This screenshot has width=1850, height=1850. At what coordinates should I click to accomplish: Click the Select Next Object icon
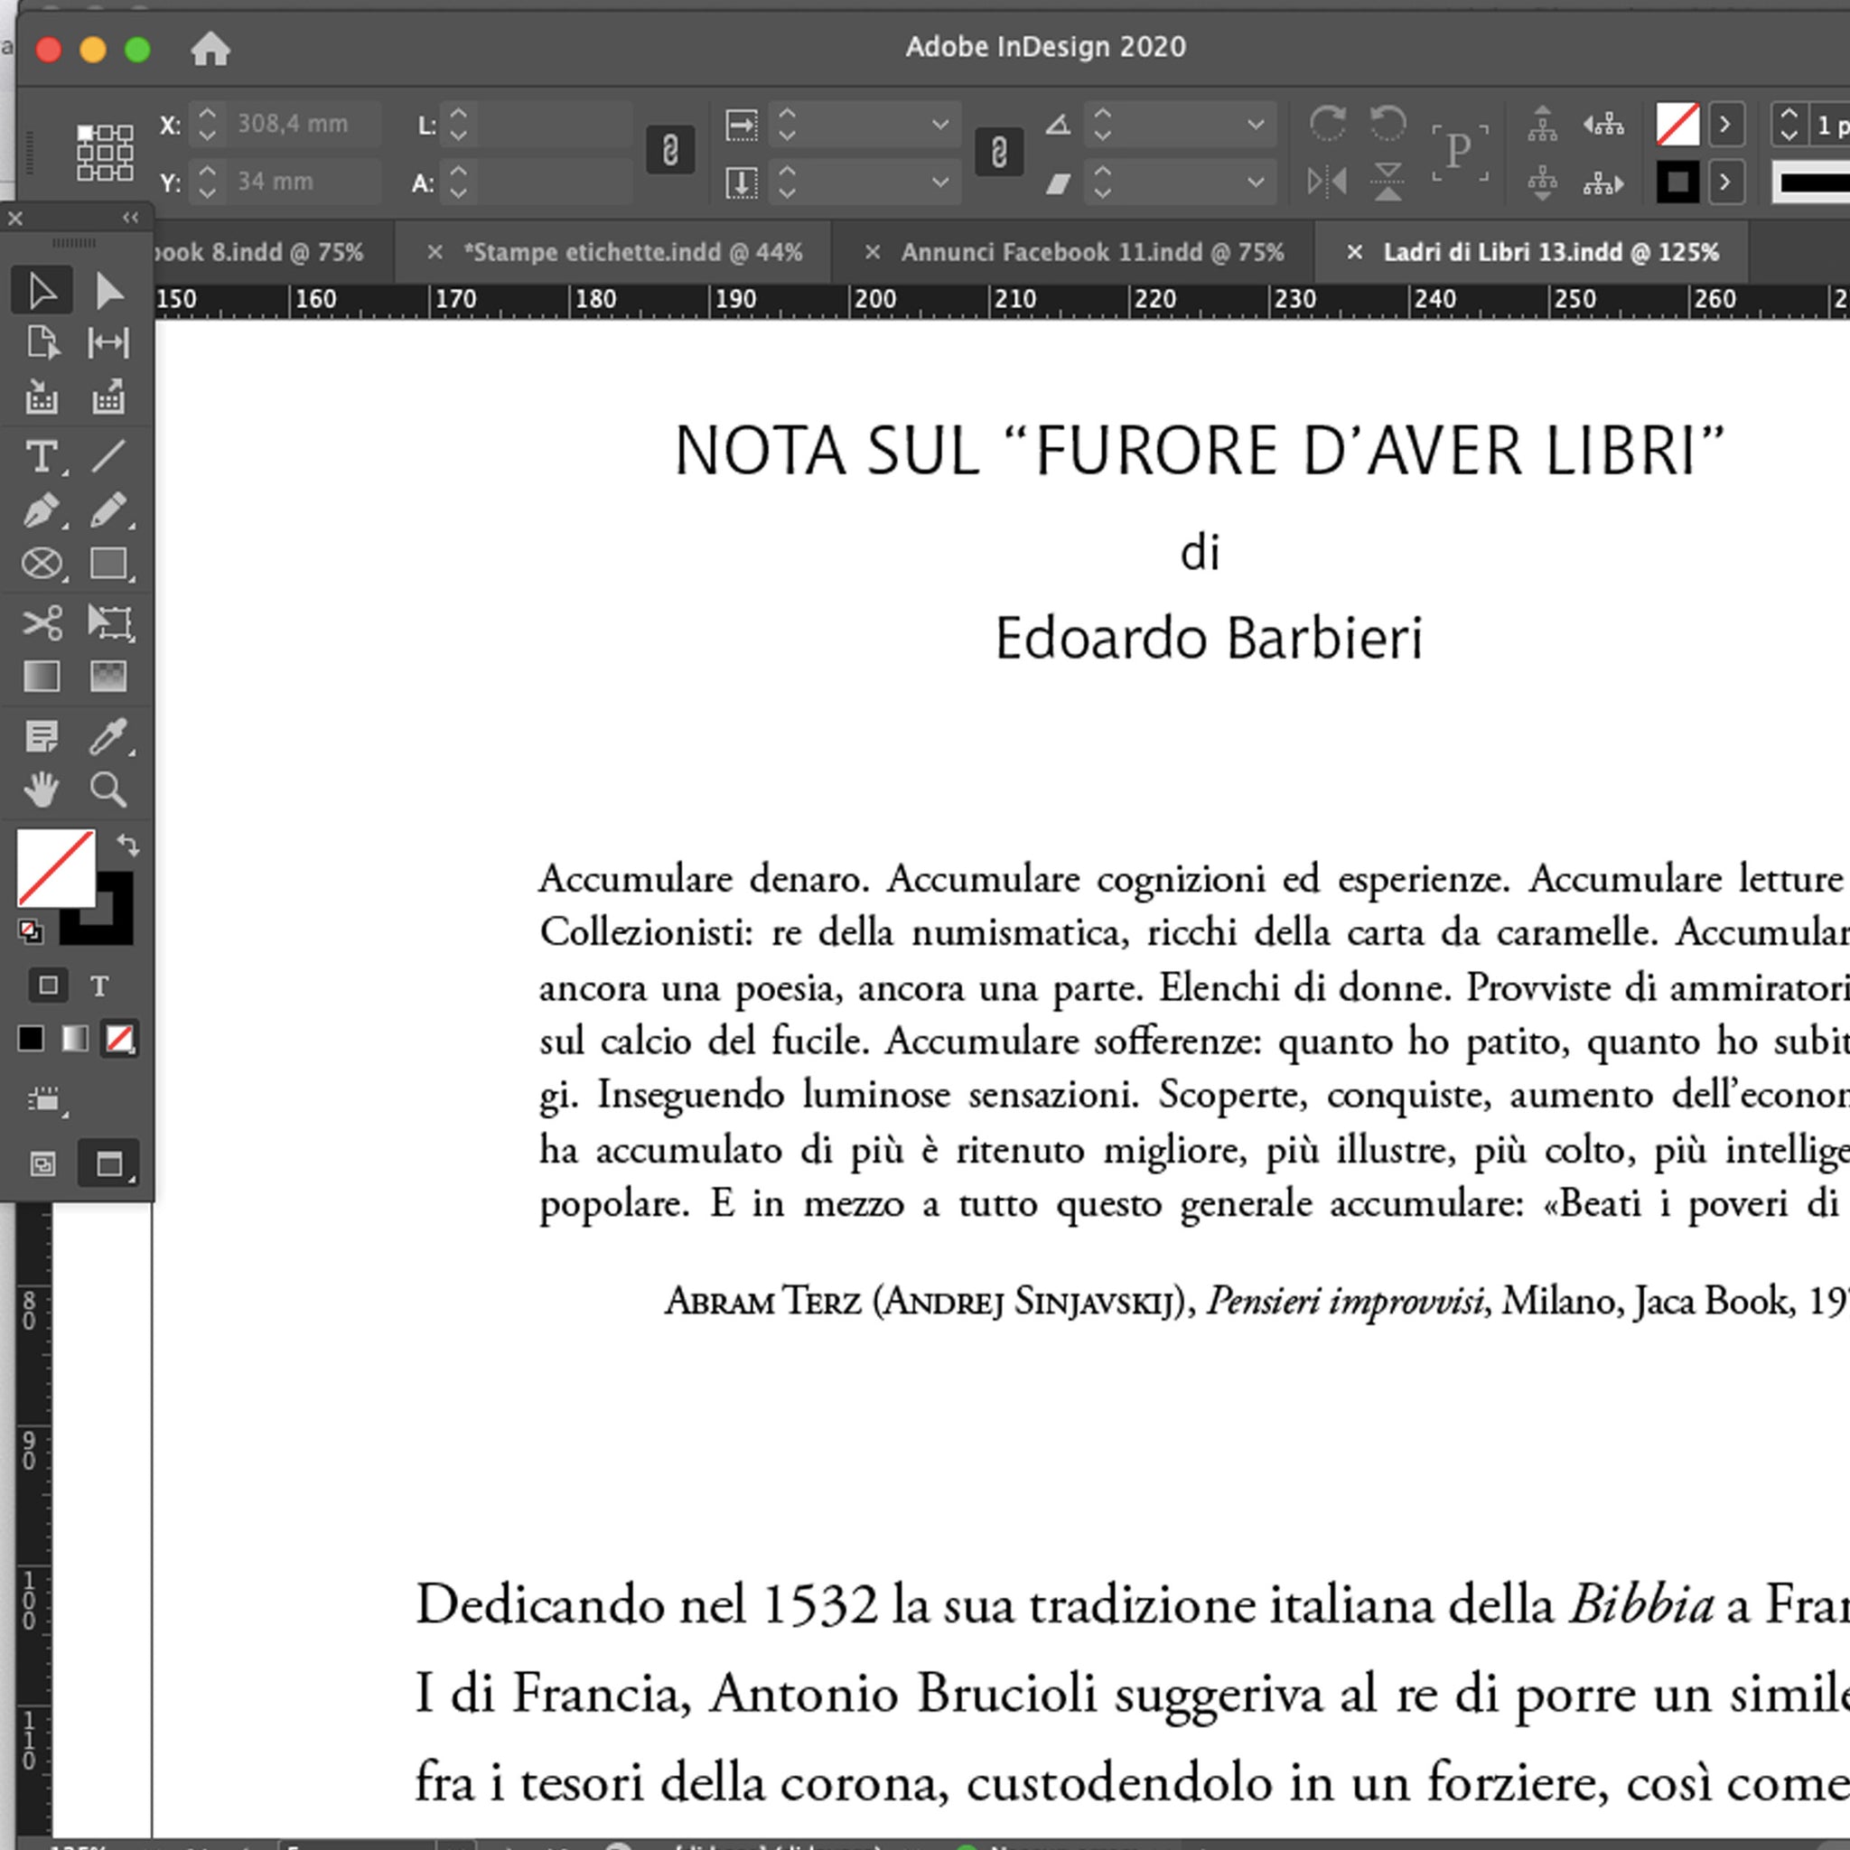coord(1603,182)
